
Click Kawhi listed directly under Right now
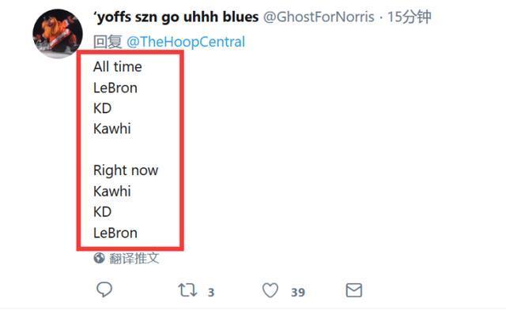(x=112, y=191)
